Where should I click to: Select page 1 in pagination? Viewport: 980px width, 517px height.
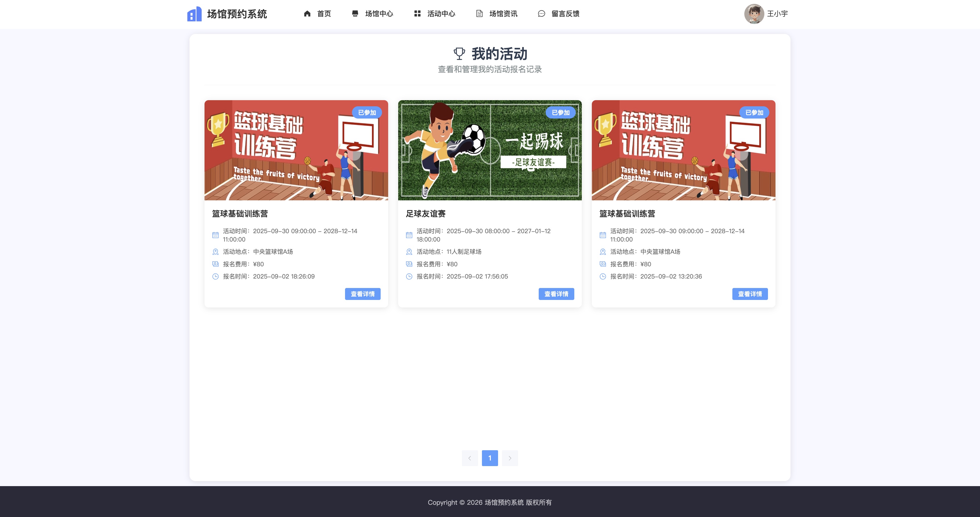[490, 458]
